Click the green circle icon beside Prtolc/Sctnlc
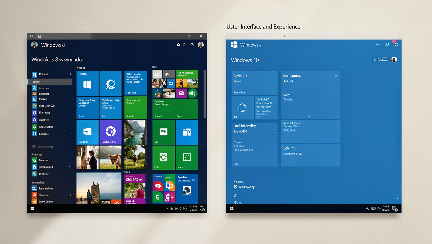Viewport: 432px width, 244px height. click(x=34, y=127)
